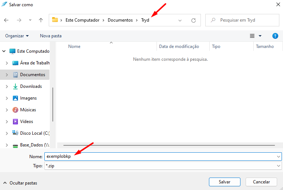Close the Salvar como dialog
This screenshot has height=190, width=283.
(x=278, y=4)
